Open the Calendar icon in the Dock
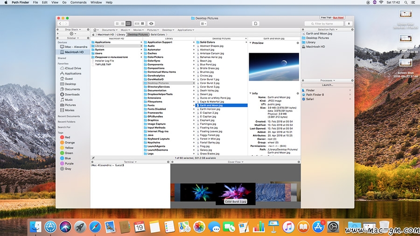The image size is (420, 236). click(139, 227)
